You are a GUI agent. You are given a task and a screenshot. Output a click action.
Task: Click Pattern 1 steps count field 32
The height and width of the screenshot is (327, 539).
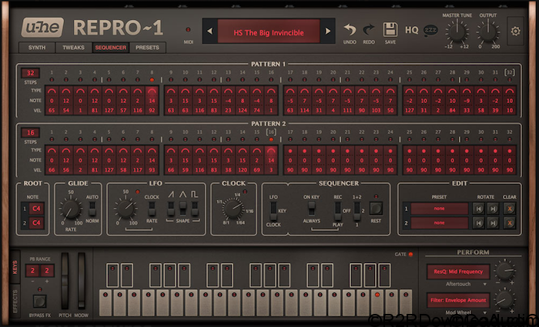point(31,73)
